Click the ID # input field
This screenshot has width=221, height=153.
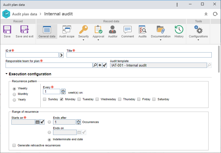pyautogui.click(x=32, y=55)
